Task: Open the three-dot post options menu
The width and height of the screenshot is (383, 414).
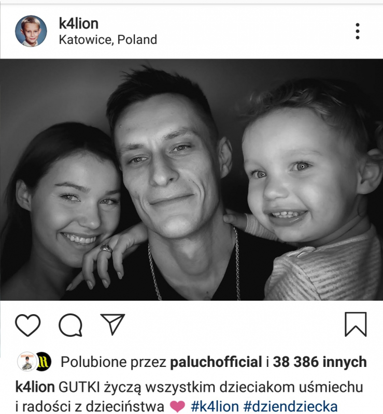Action: coord(358,31)
